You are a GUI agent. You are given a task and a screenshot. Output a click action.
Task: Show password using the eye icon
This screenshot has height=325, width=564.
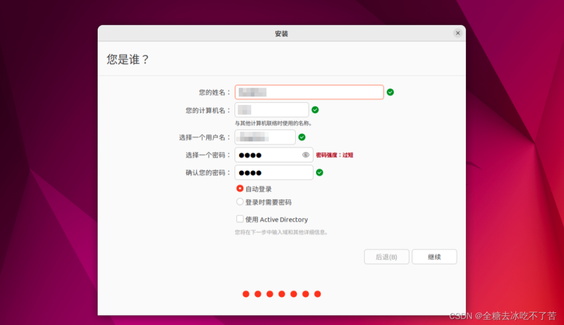click(x=305, y=155)
